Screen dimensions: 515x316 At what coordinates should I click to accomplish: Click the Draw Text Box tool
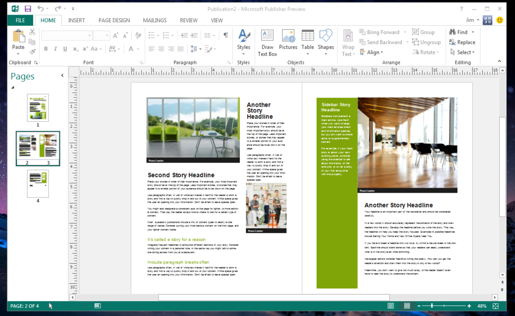pos(267,43)
